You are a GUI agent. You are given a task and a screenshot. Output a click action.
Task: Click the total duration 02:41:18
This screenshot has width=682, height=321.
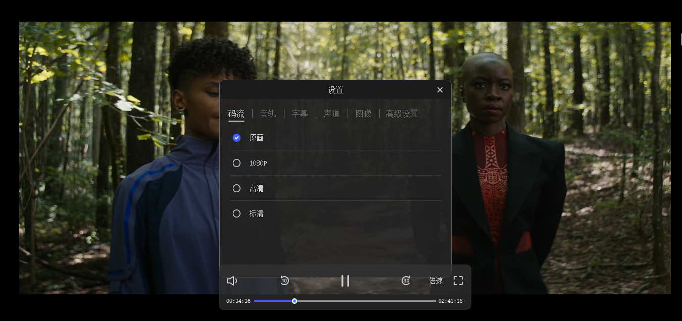tap(451, 301)
